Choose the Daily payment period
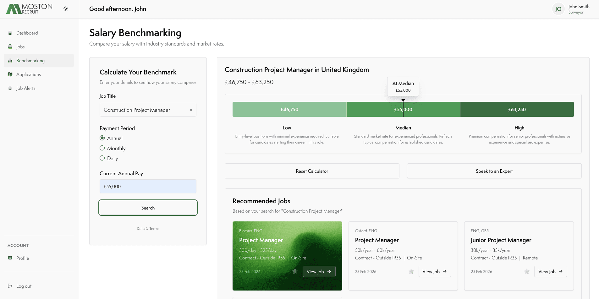The image size is (599, 299). click(102, 158)
